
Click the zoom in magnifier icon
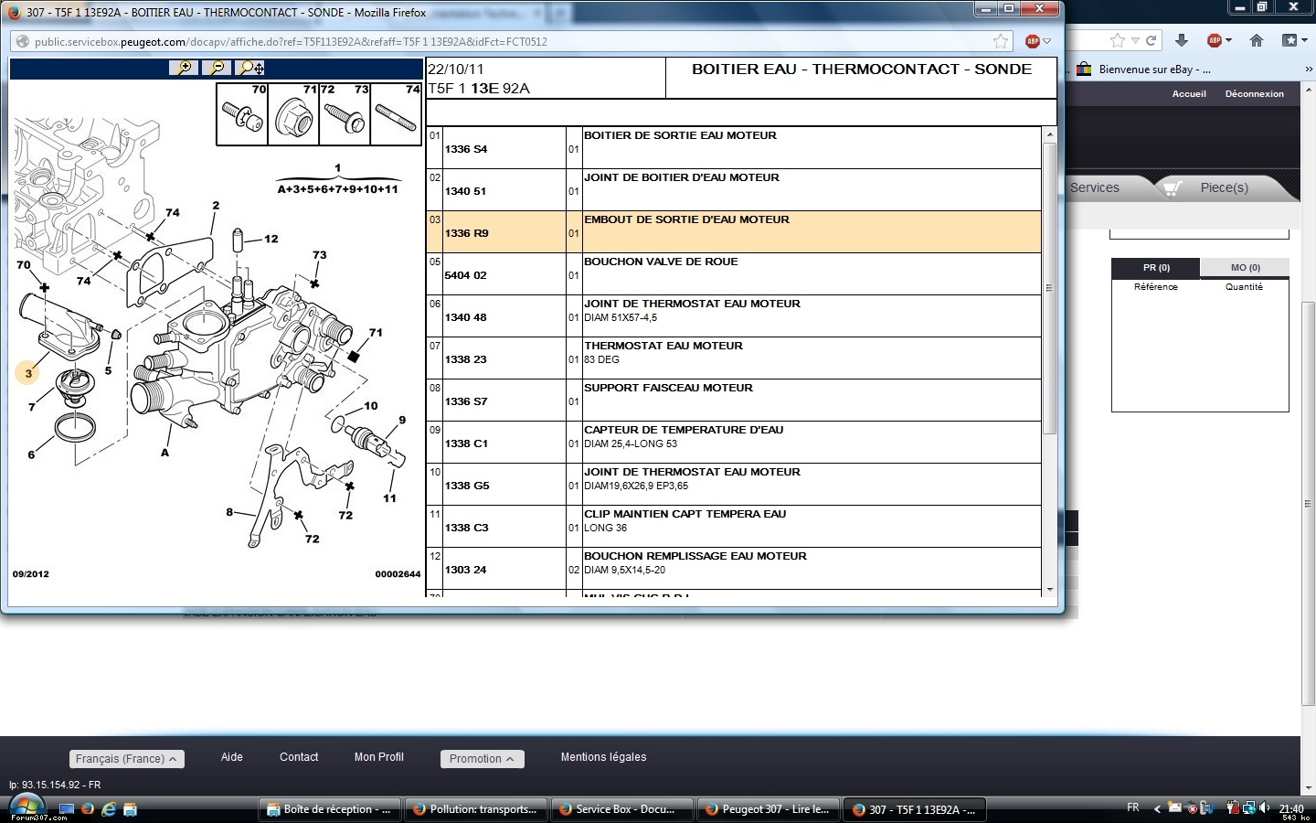pos(185,68)
